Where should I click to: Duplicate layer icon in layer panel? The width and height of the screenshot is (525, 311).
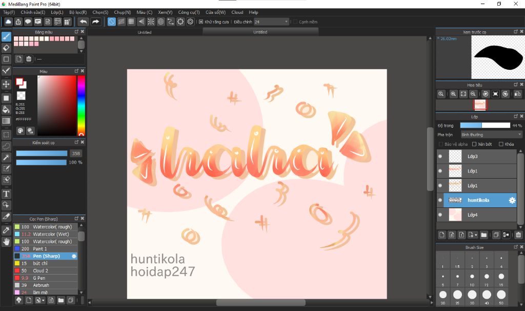pos(496,235)
